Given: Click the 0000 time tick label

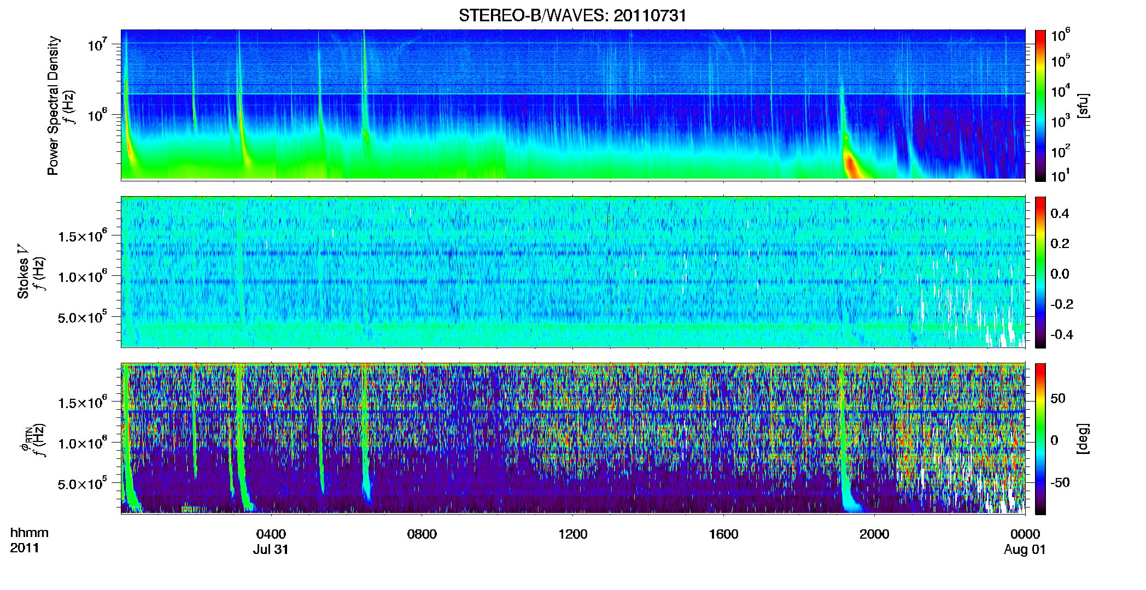Looking at the screenshot, I should pos(1025,534).
